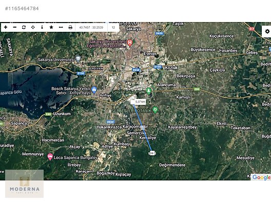271x203 pixels.
Task: Click the Kışlaçay village label
Action: click(123, 174)
